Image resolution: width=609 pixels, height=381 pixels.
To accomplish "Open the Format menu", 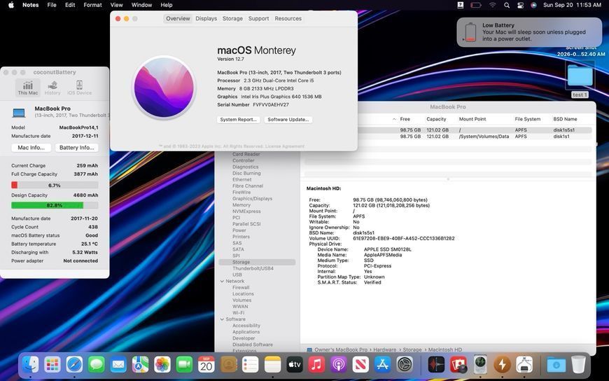I will click(x=92, y=5).
